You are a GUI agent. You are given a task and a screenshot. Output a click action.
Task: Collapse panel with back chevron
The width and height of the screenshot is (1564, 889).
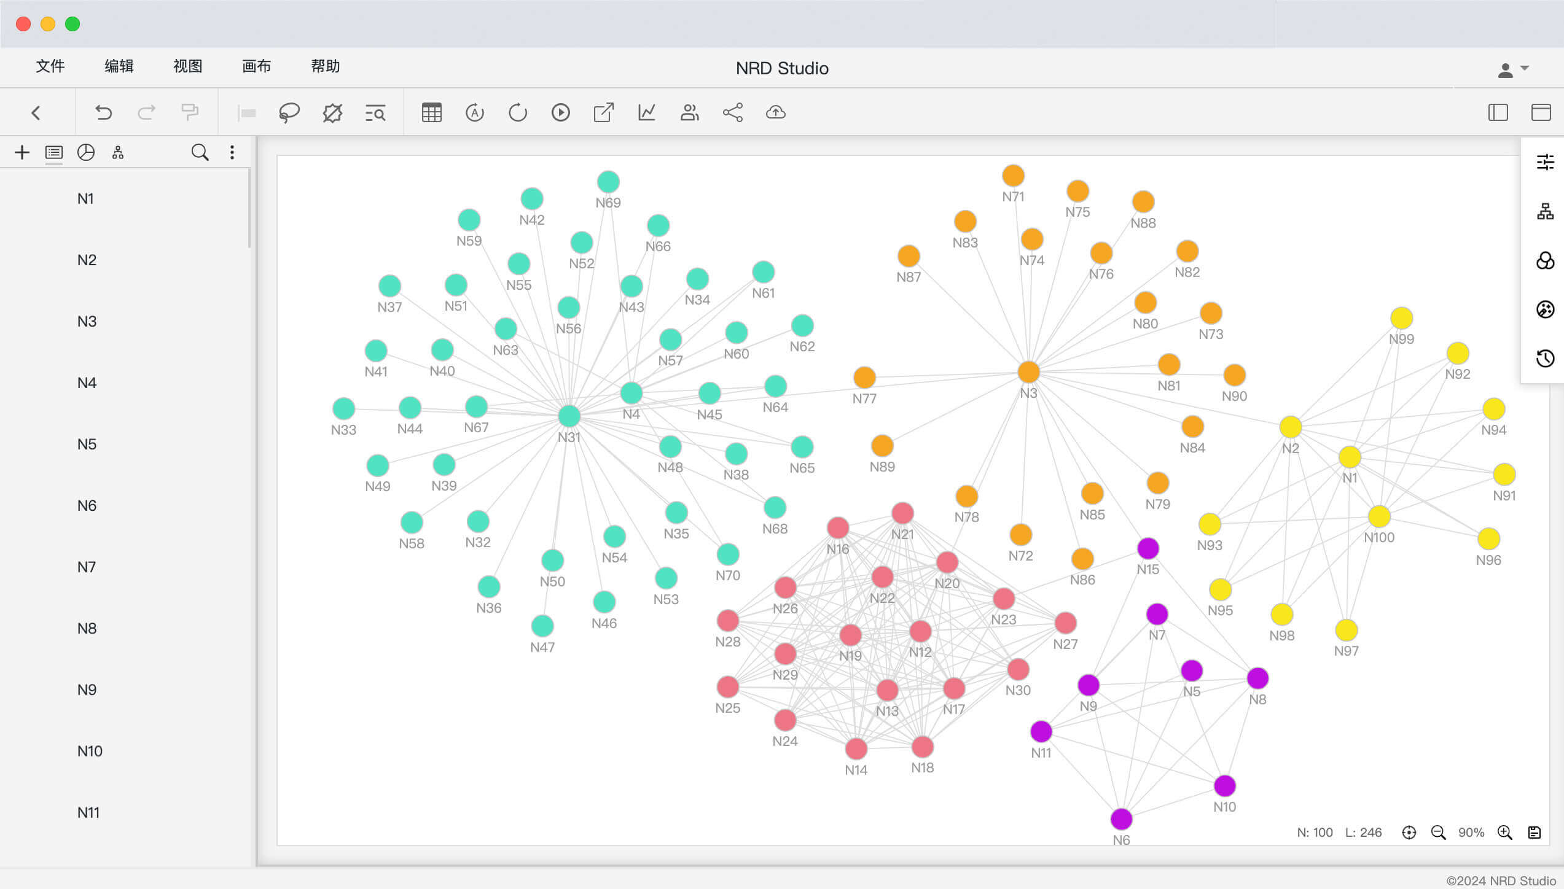pyautogui.click(x=36, y=113)
